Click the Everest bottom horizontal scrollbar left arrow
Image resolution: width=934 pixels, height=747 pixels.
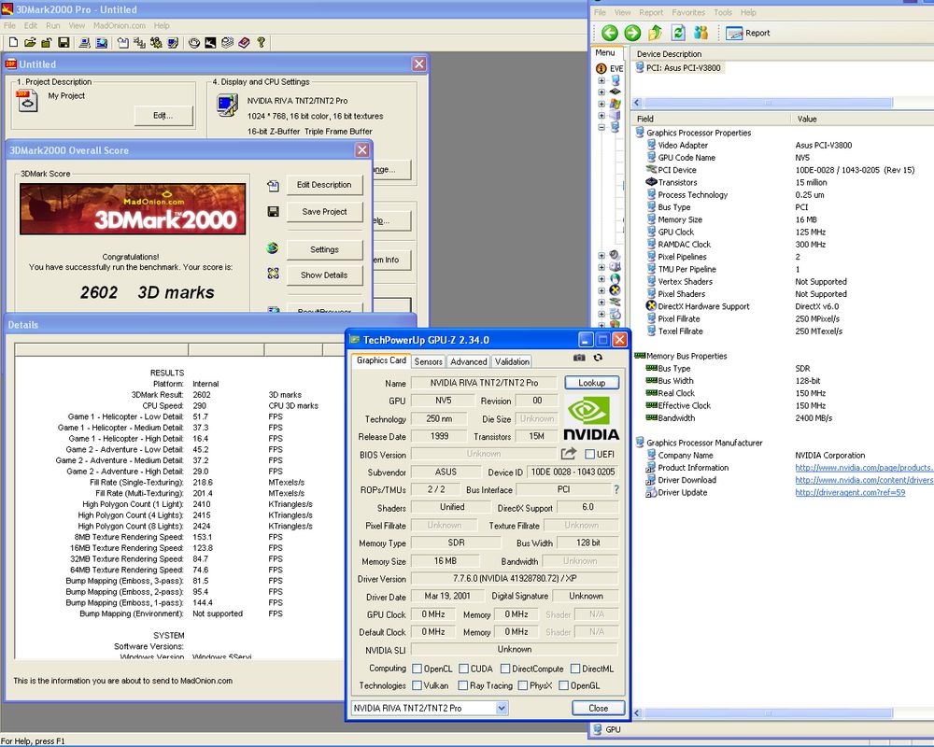coord(637,713)
